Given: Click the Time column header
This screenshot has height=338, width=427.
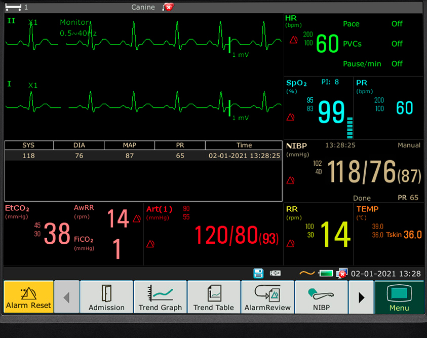Looking at the screenshot, I should point(244,145).
